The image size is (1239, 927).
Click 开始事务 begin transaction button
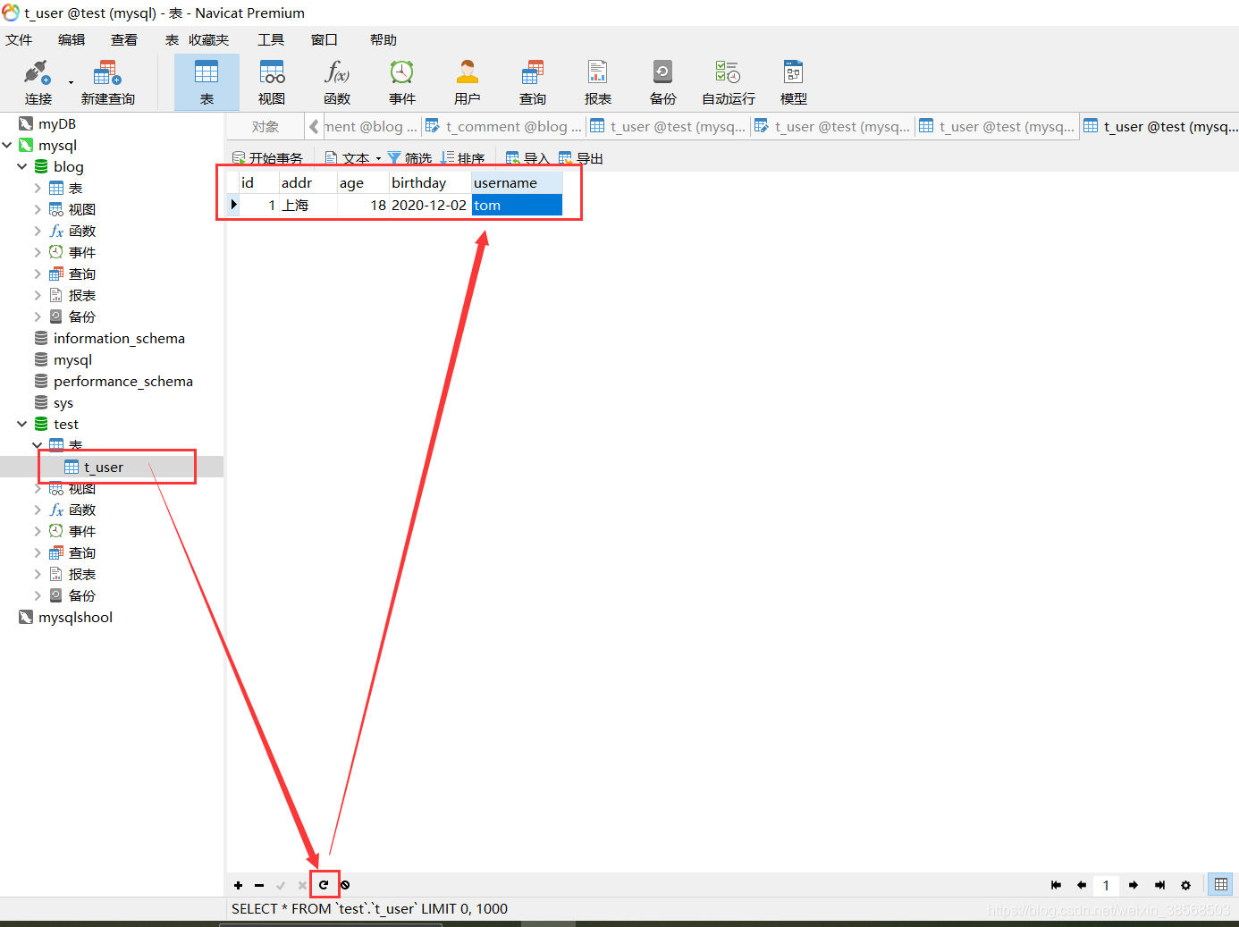268,158
